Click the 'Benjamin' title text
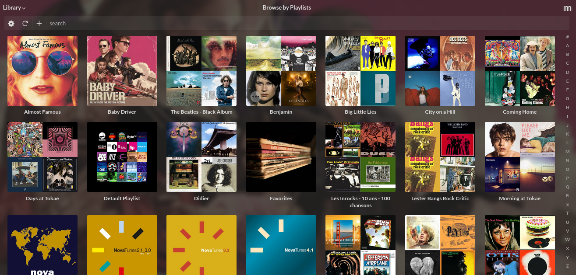This screenshot has height=275, width=576. (281, 112)
